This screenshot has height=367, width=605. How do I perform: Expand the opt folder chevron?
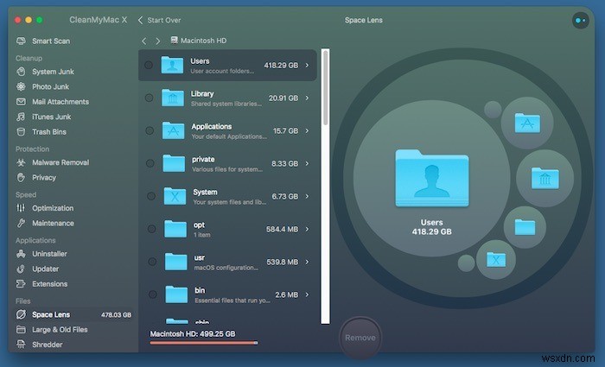coord(307,229)
